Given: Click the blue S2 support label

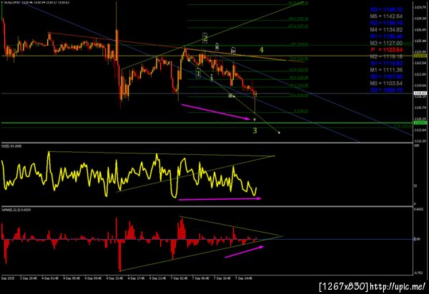Looking at the screenshot, I should (x=386, y=76).
